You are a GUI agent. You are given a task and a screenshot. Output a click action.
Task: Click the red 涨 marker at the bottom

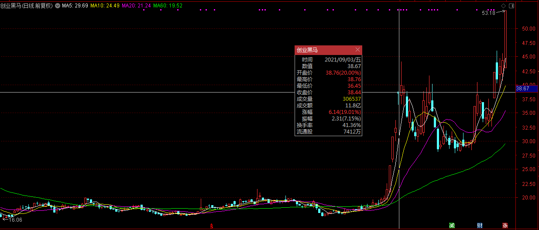[505, 226]
